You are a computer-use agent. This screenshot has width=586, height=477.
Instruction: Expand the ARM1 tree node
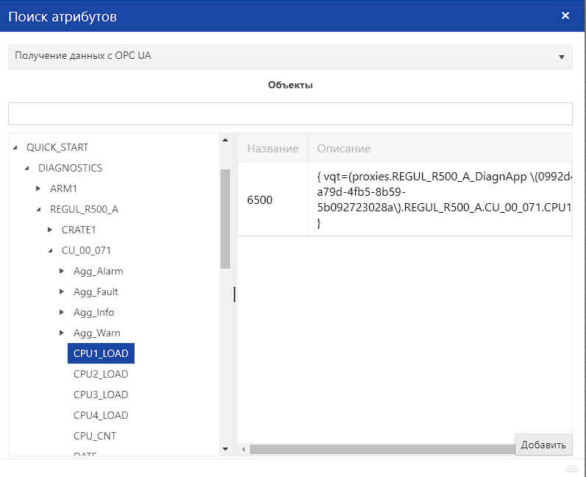coord(39,188)
